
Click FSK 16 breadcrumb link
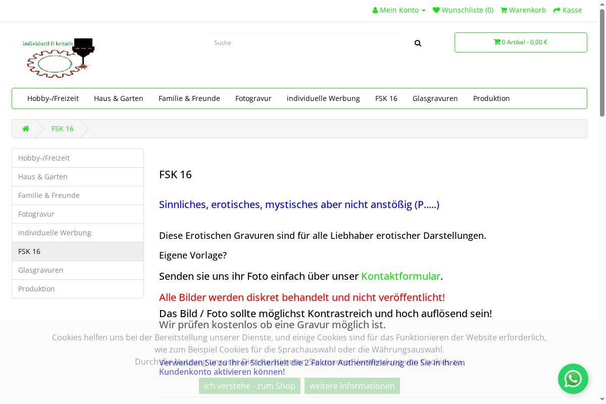pos(63,129)
